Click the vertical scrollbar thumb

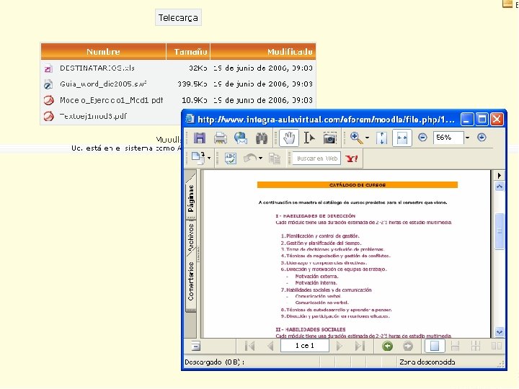tap(500, 231)
